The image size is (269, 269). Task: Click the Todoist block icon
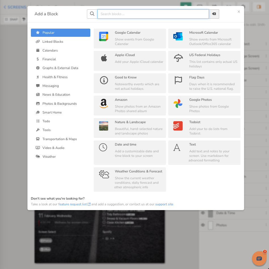(178, 126)
